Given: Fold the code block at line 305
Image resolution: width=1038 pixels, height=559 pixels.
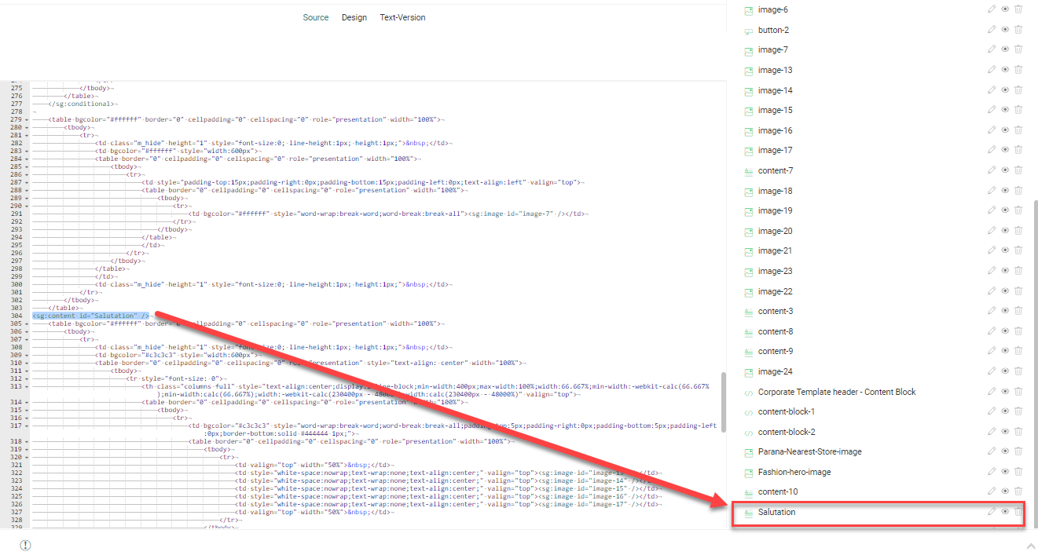Looking at the screenshot, I should tap(28, 323).
